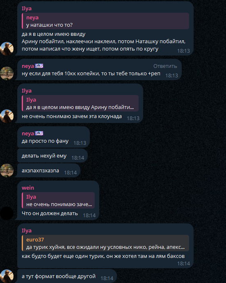Open the quoted euro37 message about турик

tap(105, 243)
